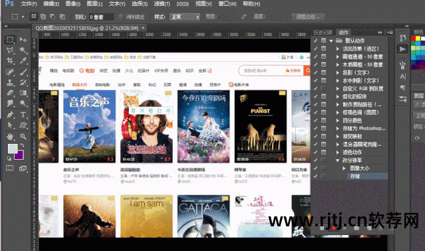Image resolution: width=425 pixels, height=251 pixels.
Task: Expand the 存储为 Photoshop action
Action: tap(338, 128)
